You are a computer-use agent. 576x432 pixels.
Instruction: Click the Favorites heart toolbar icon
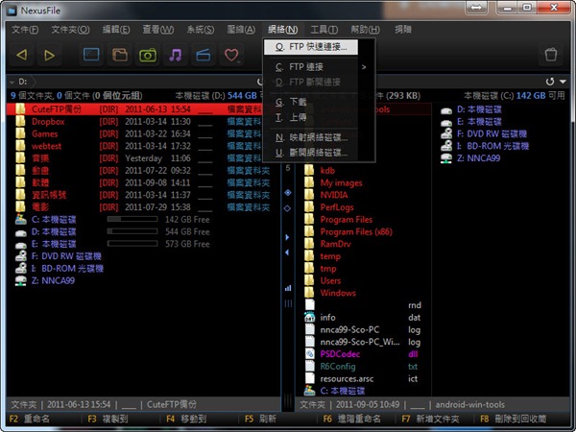click(230, 55)
